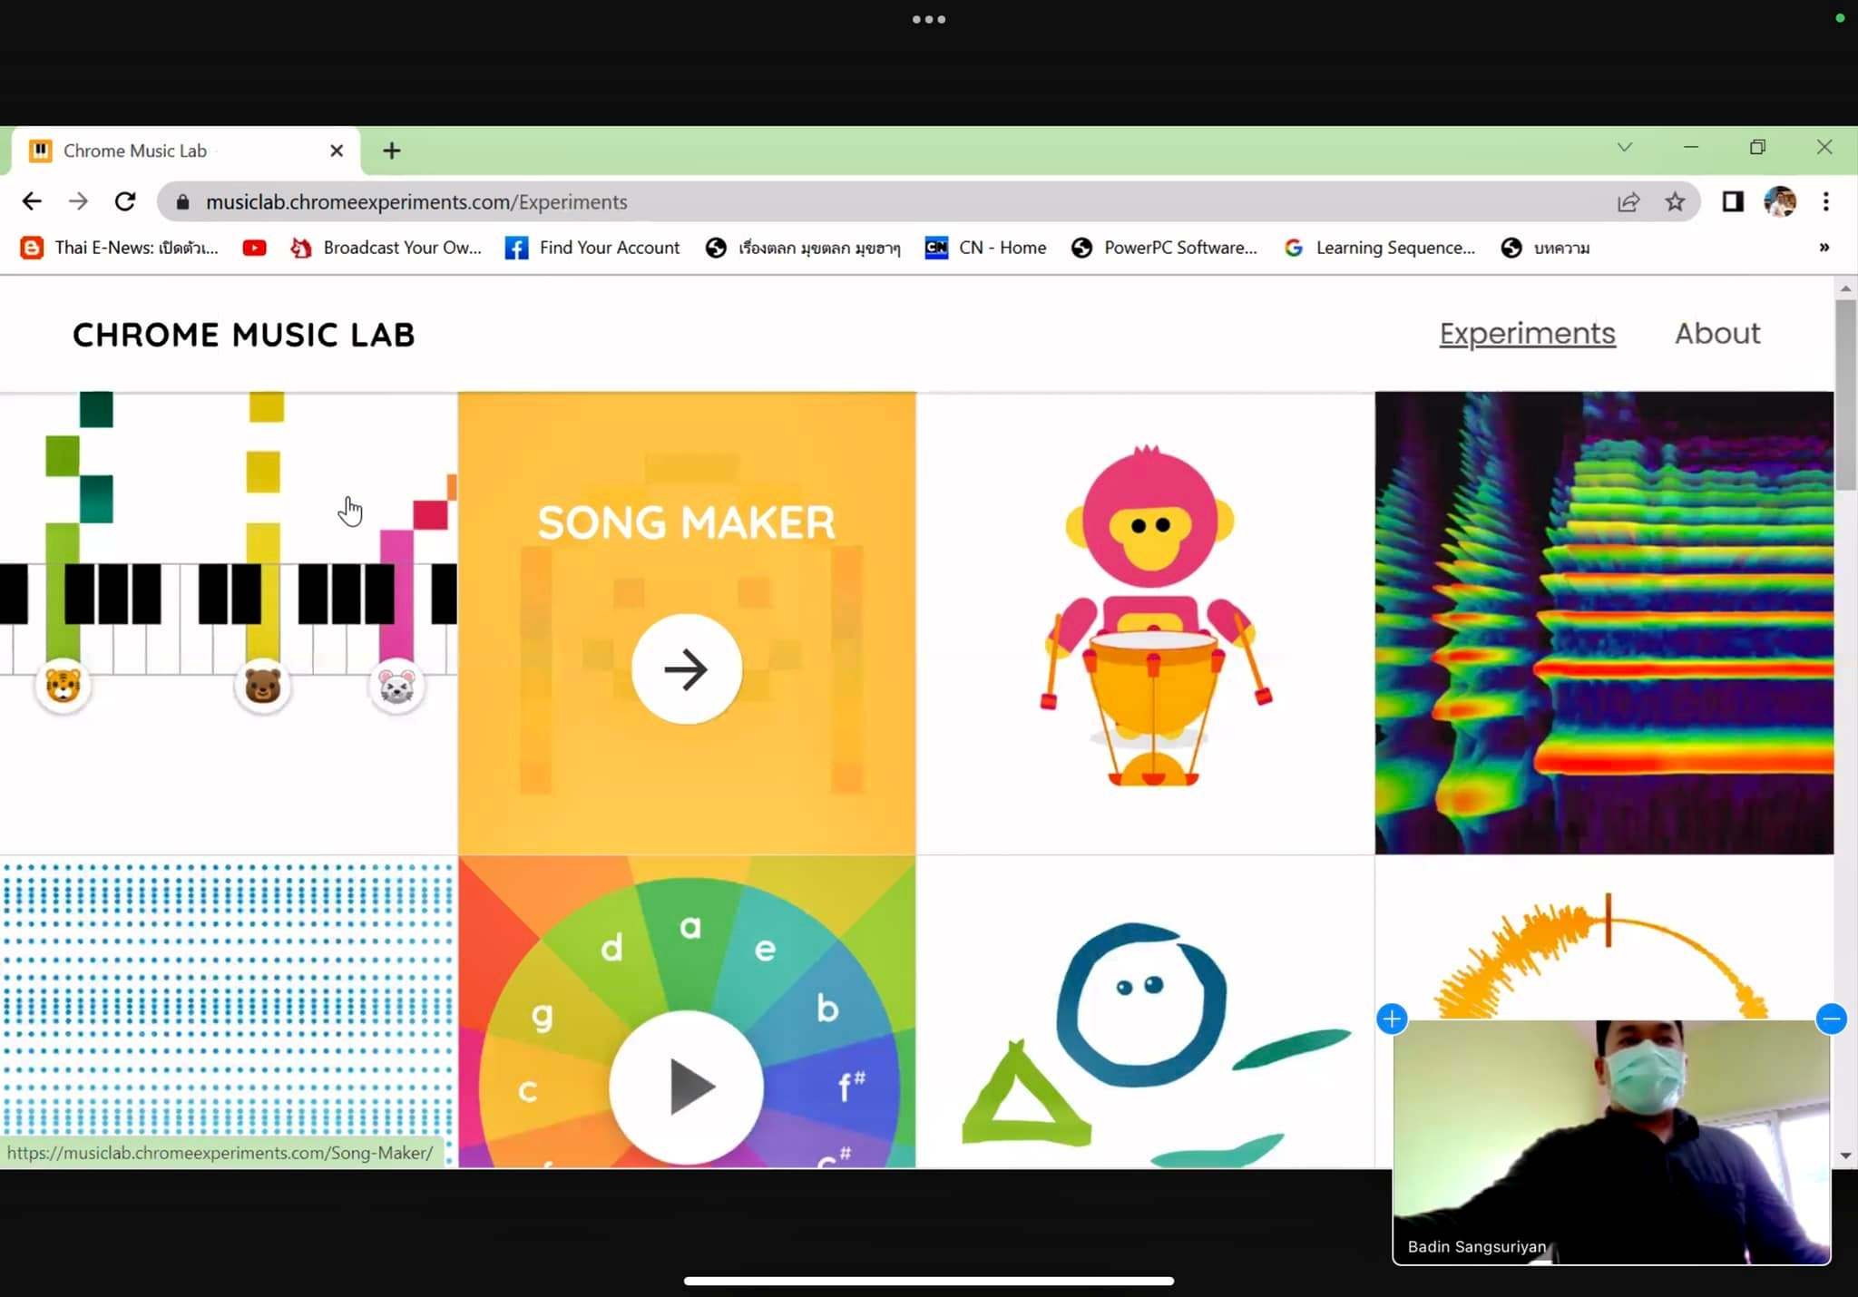
Task: Click the bear emoji on Shared Piano
Action: pyautogui.click(x=263, y=686)
